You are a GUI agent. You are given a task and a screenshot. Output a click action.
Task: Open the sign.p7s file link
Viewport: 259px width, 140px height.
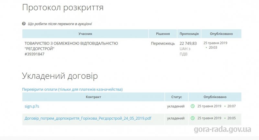tap(32, 106)
